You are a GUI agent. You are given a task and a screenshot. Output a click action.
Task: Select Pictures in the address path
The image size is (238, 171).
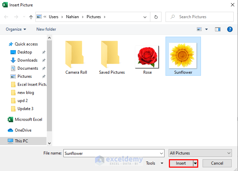click(x=94, y=17)
